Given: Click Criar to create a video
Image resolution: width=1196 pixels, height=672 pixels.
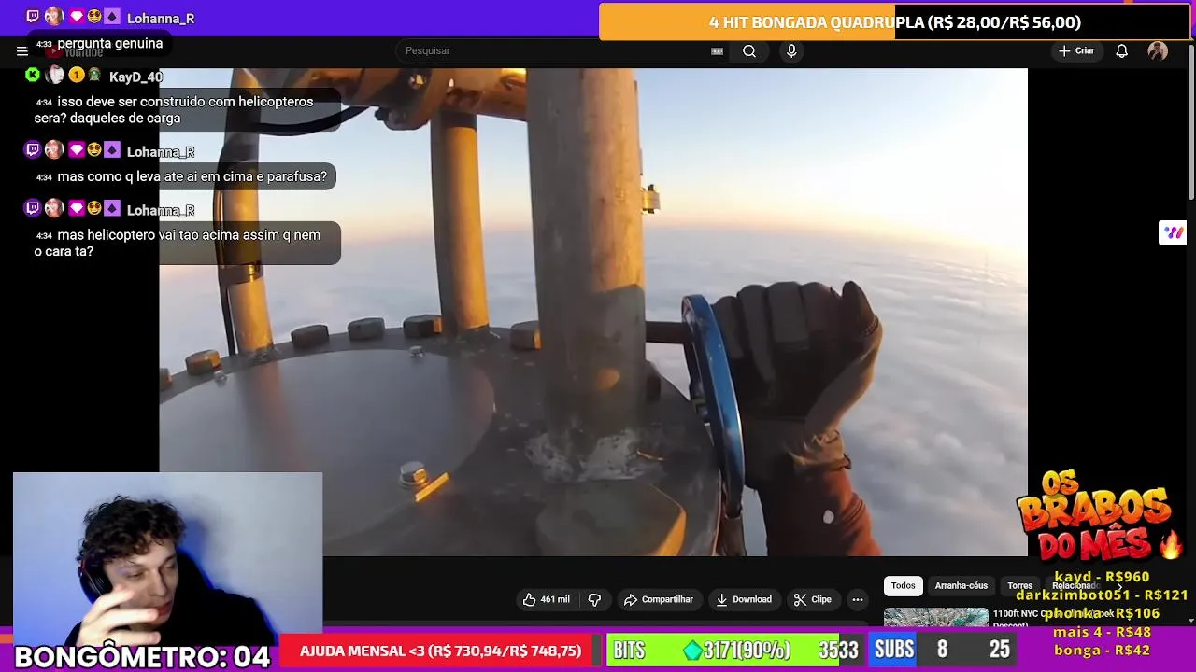Looking at the screenshot, I should click(1075, 51).
